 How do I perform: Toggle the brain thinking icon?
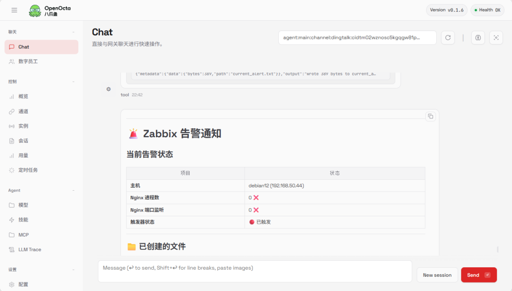click(478, 37)
